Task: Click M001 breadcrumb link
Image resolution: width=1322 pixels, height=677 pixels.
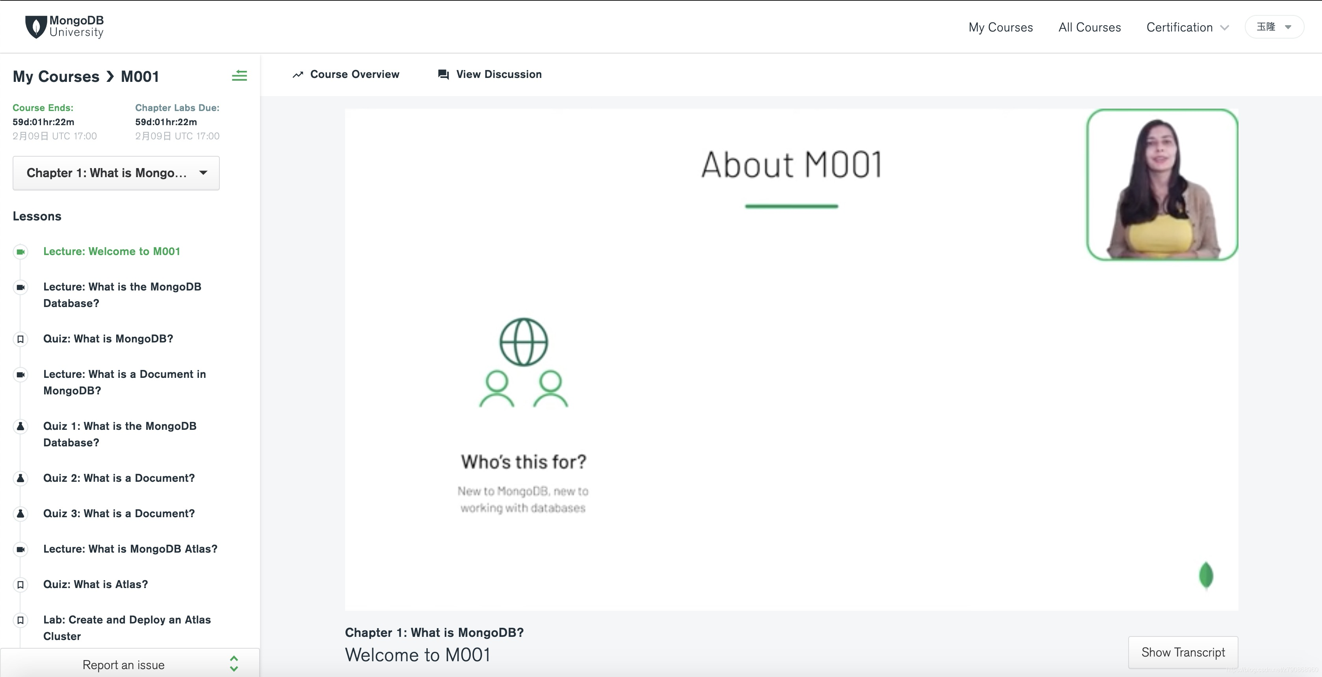Action: click(139, 76)
